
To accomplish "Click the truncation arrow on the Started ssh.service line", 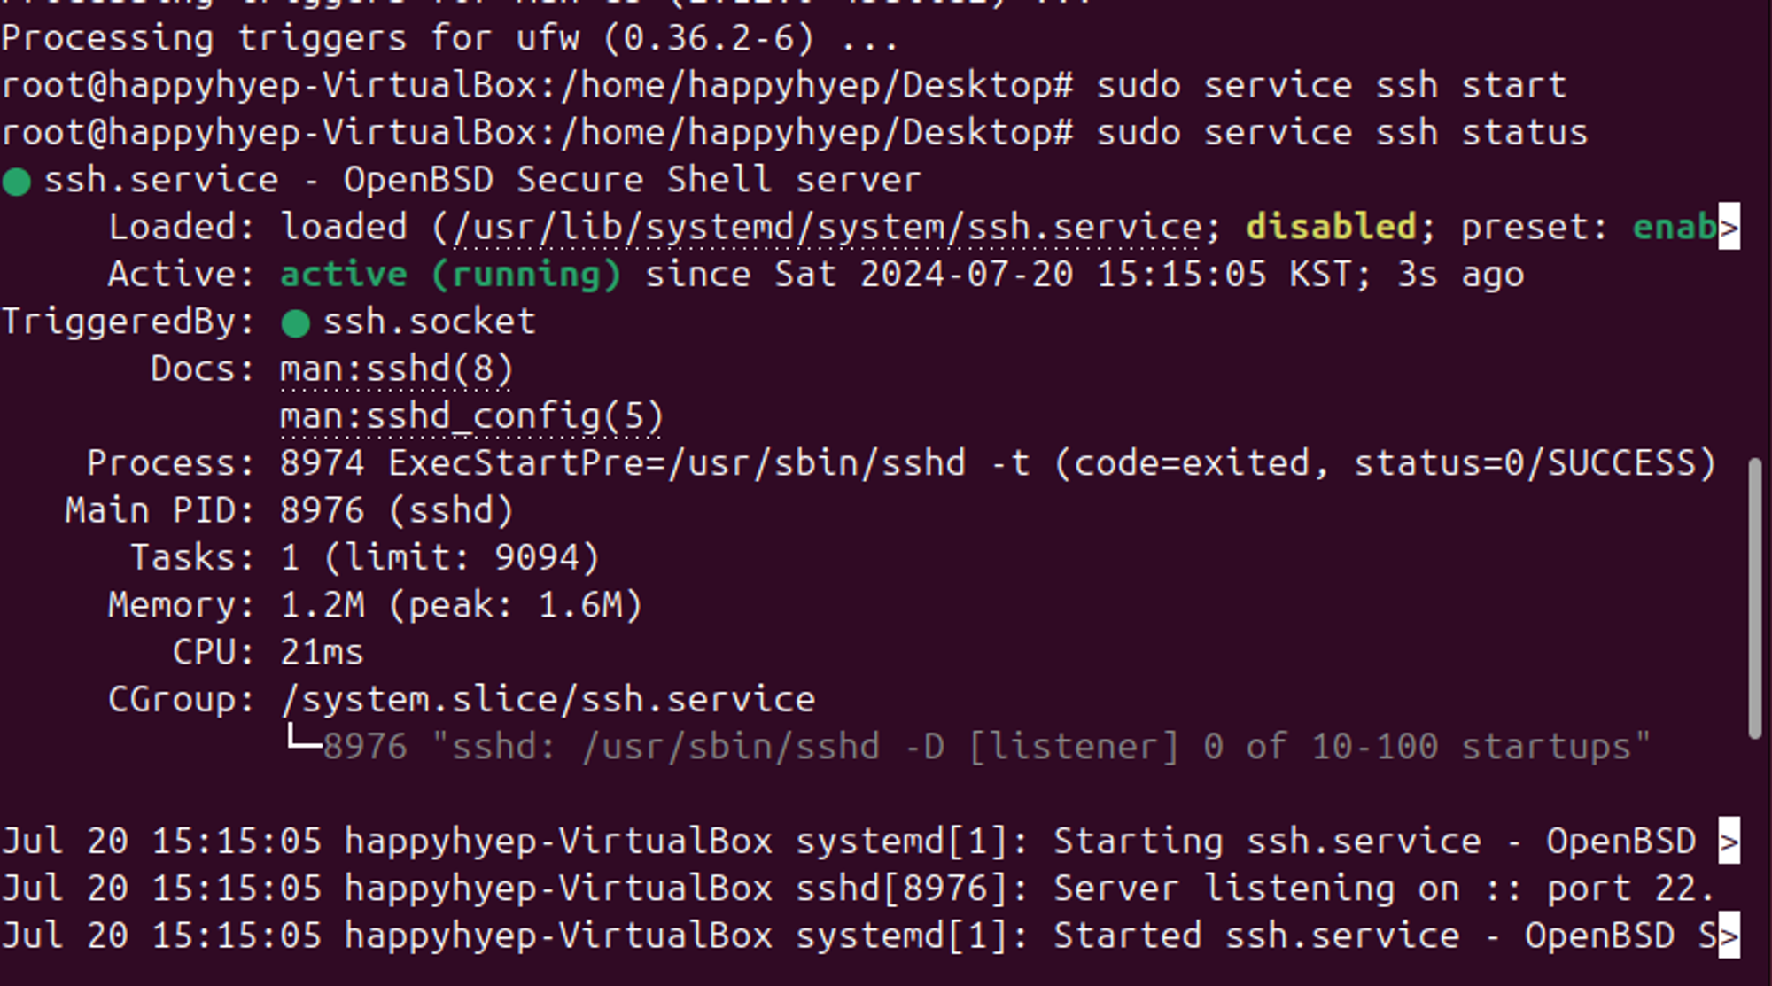I will point(1729,936).
